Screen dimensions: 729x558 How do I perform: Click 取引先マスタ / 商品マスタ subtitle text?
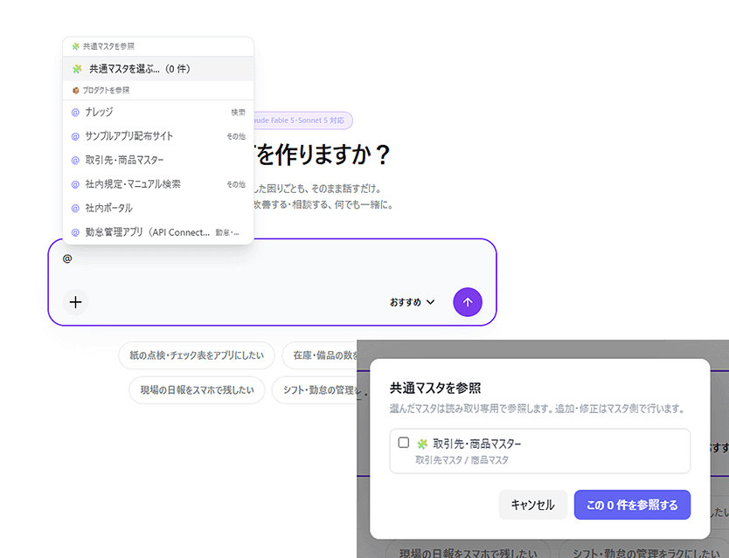(x=462, y=460)
